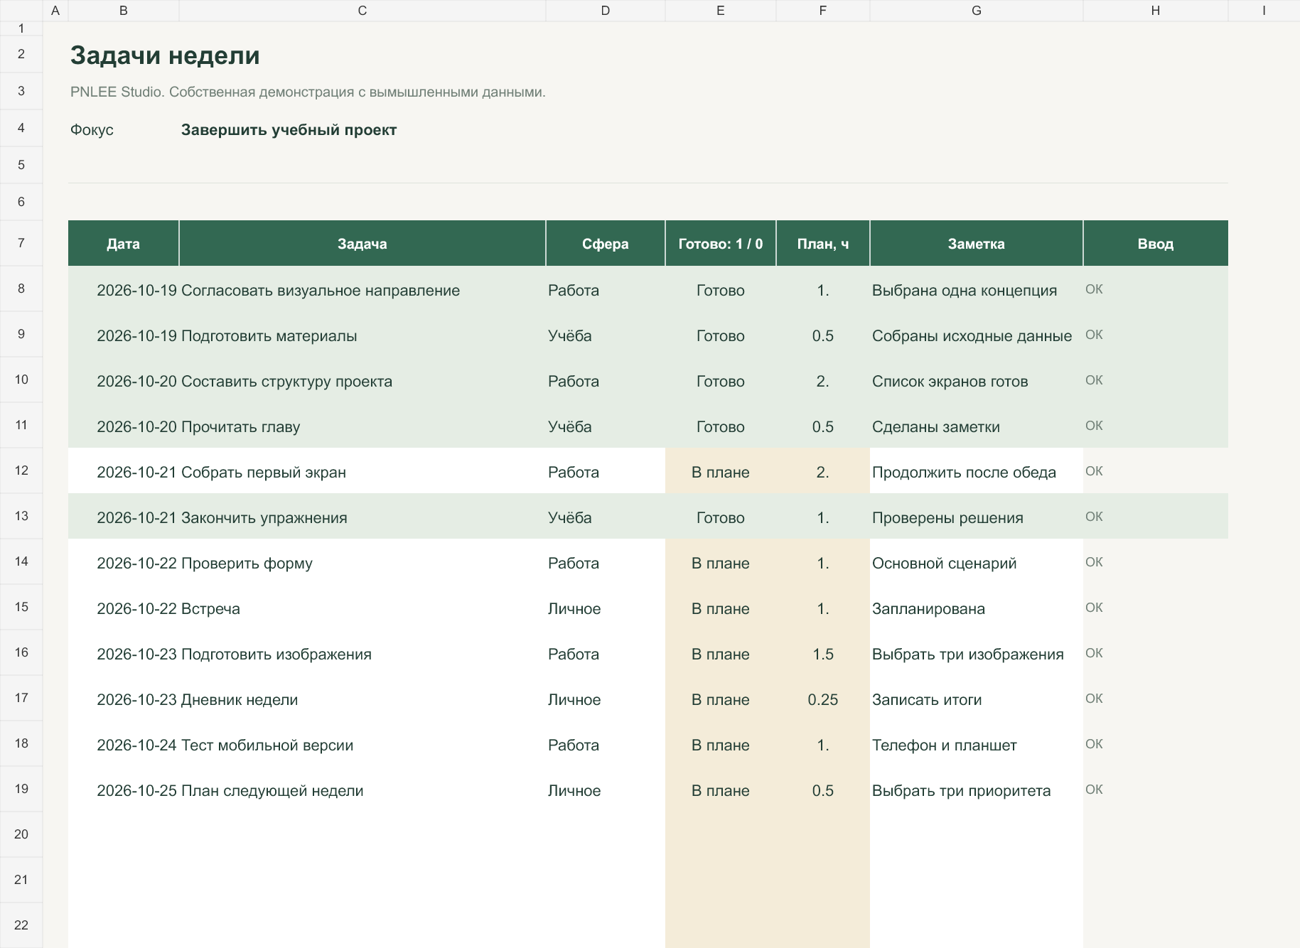Click the 'Заметка' table header

point(976,244)
